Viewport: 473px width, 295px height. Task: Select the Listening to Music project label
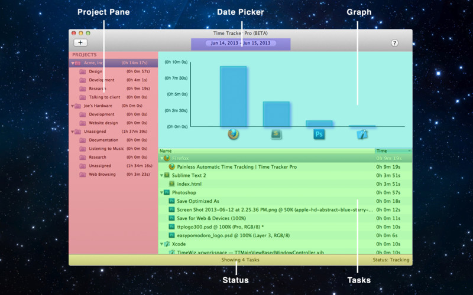pos(106,149)
